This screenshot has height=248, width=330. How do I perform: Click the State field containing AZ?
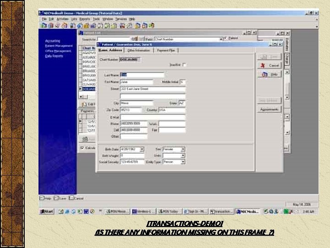click(x=182, y=103)
